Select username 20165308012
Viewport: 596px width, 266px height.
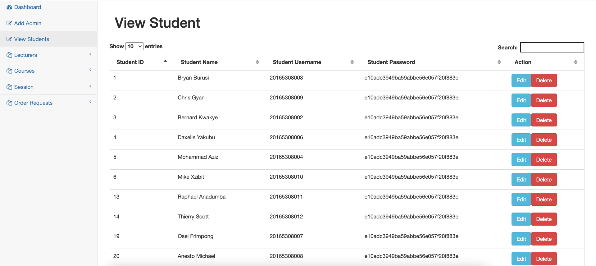tap(286, 217)
